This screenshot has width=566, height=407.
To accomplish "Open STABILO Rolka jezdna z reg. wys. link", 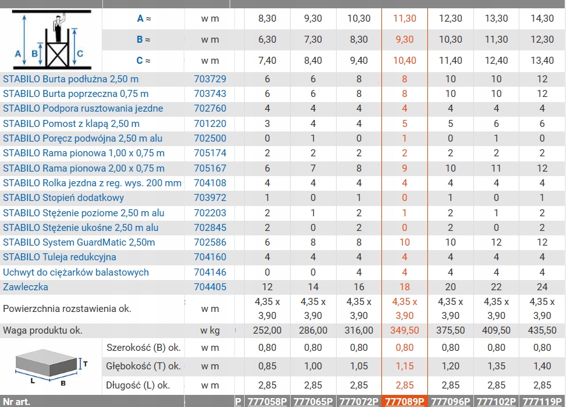I will coord(92,183).
